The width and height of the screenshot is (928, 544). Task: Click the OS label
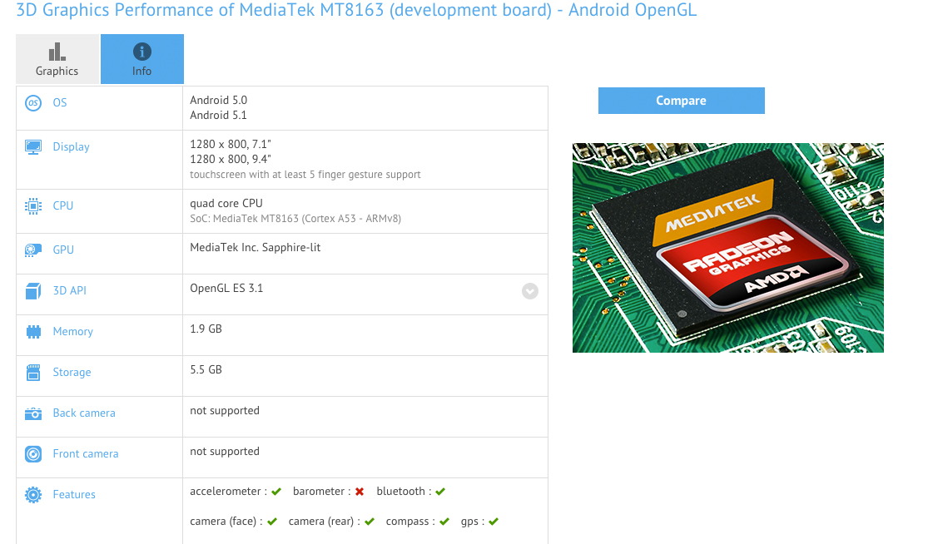tap(60, 103)
